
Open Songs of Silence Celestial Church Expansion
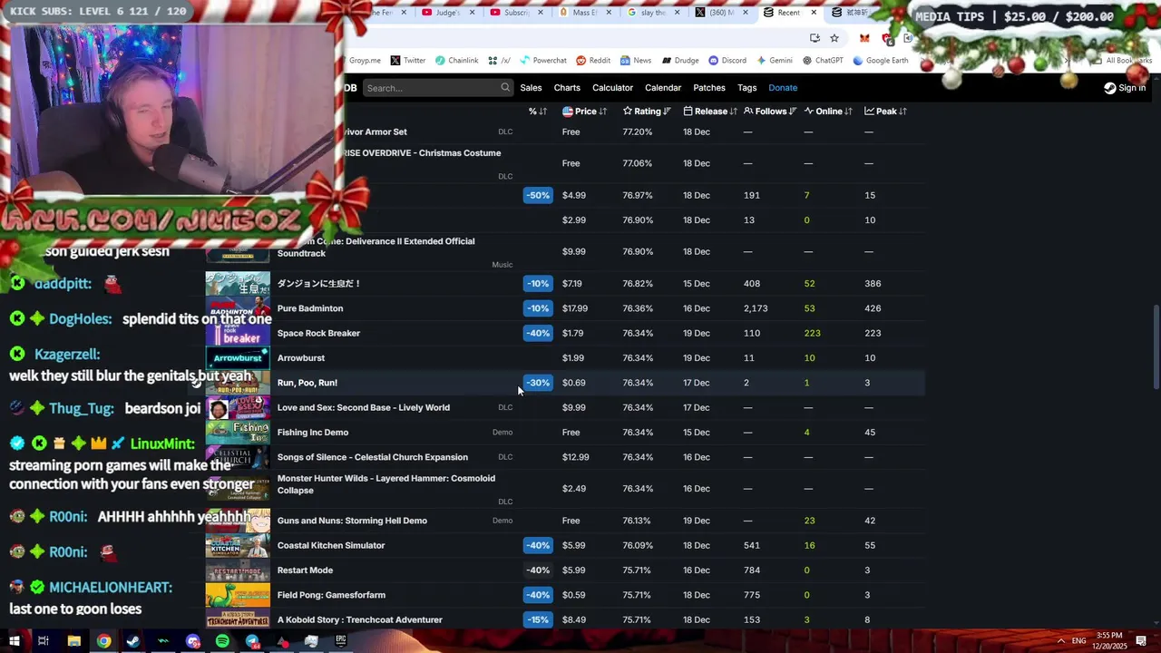click(x=372, y=457)
